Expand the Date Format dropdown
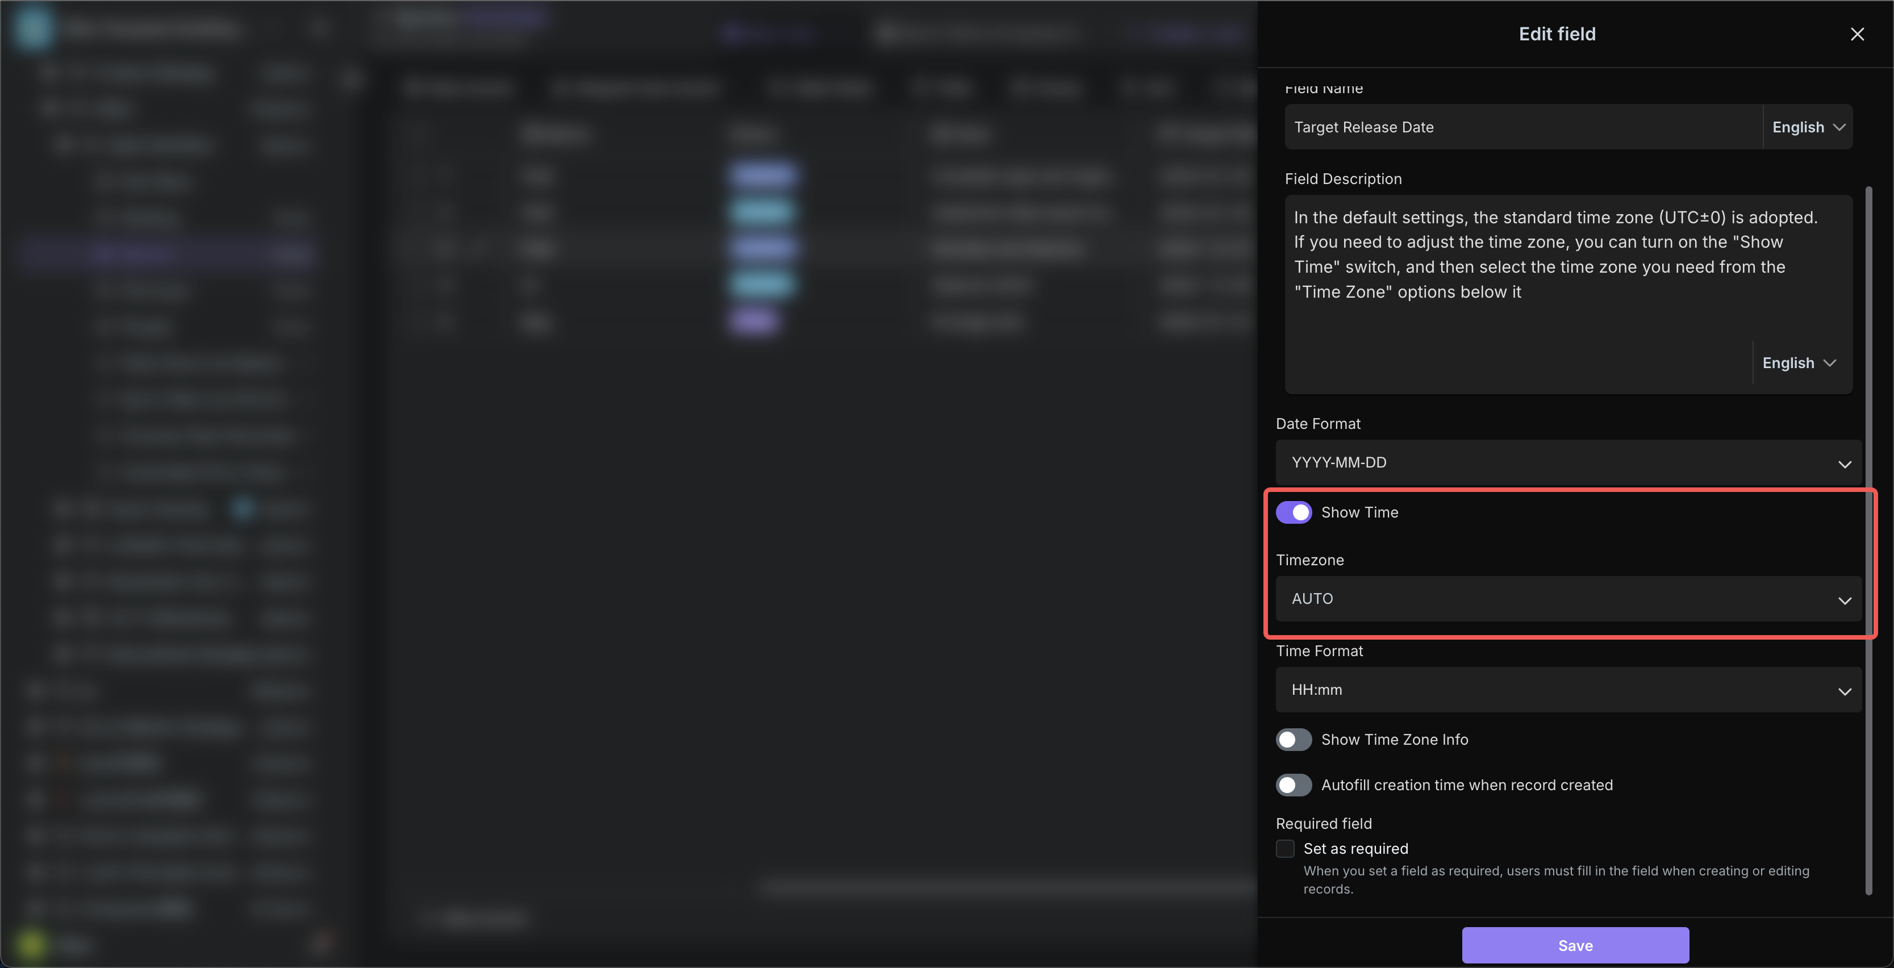Viewport: 1894px width, 968px height. [1568, 462]
